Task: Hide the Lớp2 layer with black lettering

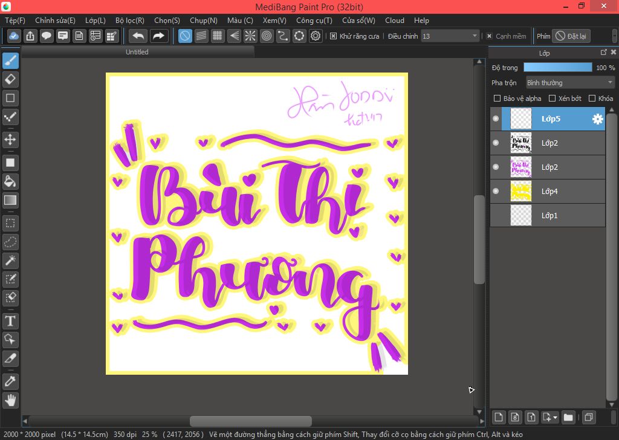Action: (x=496, y=143)
